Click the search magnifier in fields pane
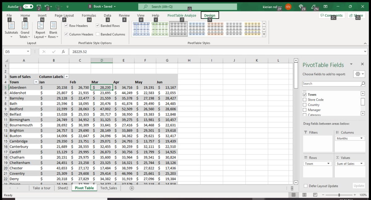Viewport: 371px width, 200px height. point(363,84)
